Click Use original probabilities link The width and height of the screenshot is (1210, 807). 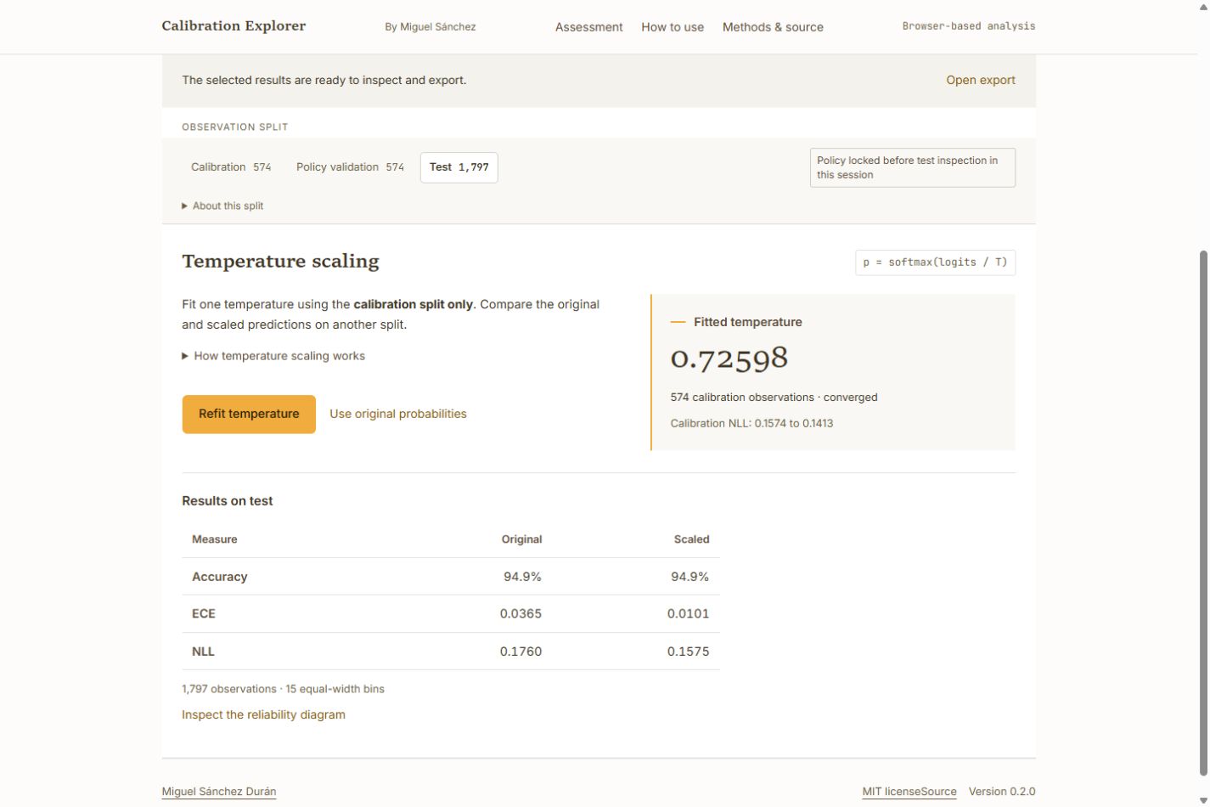click(x=398, y=414)
